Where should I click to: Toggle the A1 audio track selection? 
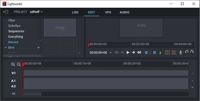[13, 81]
